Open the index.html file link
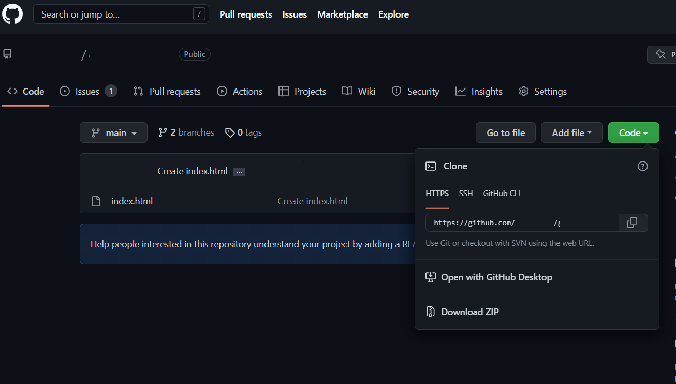The width and height of the screenshot is (676, 384). pyautogui.click(x=132, y=201)
